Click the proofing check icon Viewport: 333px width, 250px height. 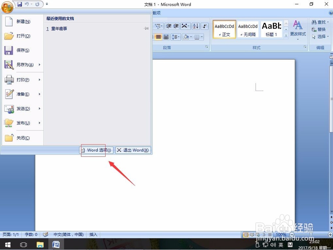[45, 234]
